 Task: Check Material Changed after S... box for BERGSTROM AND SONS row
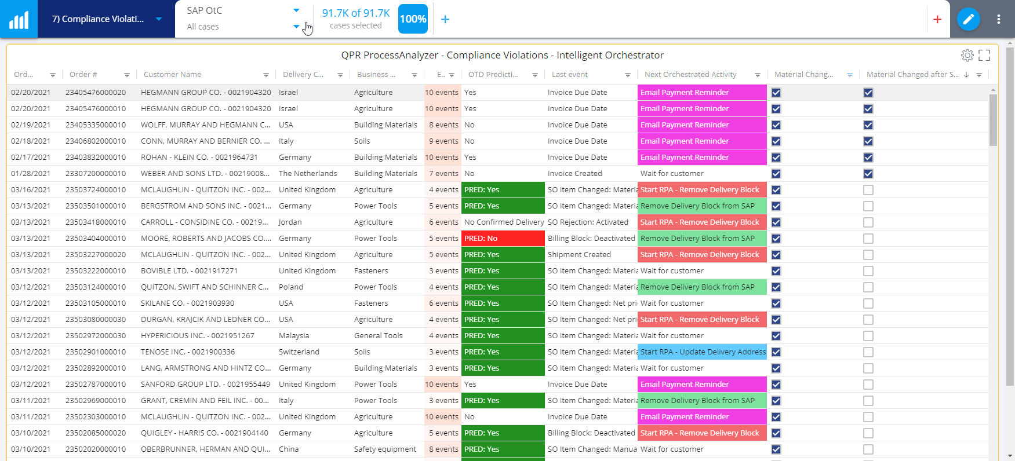pos(868,206)
